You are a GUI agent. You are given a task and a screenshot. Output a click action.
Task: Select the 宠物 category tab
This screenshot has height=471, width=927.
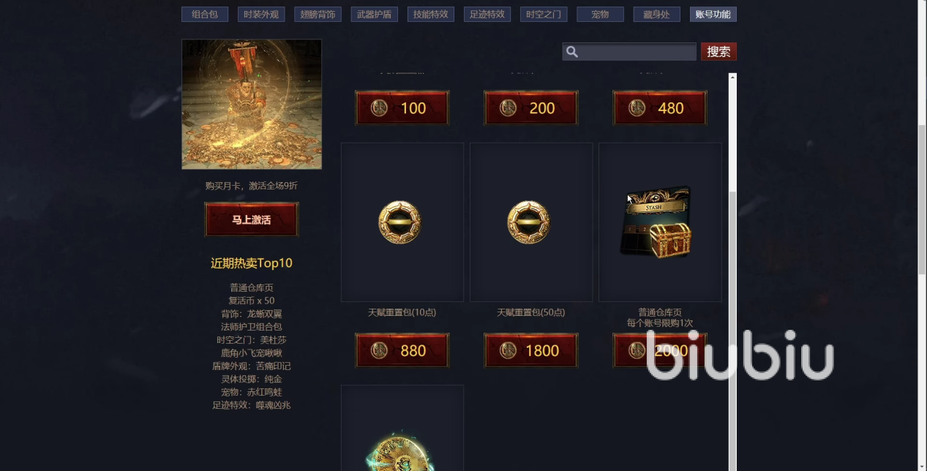[600, 14]
